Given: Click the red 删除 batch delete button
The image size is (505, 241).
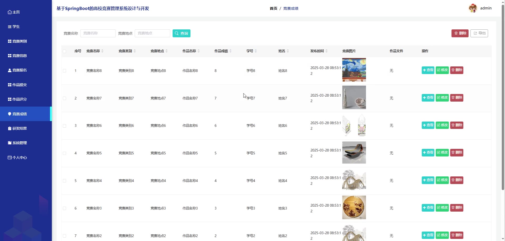Looking at the screenshot, I should point(460,33).
